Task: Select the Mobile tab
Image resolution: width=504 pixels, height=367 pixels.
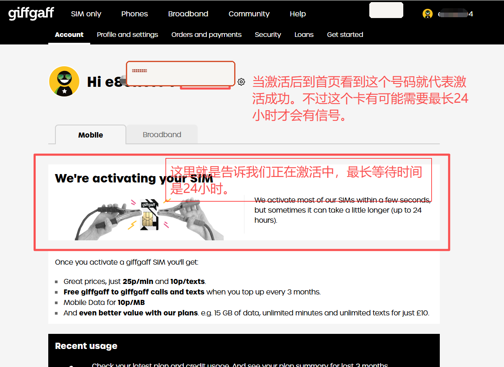Action: [x=91, y=135]
